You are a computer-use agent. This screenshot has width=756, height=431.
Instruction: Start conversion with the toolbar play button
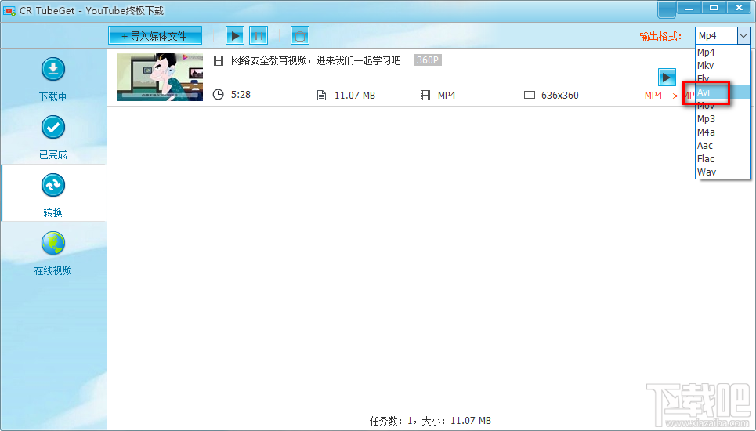235,36
